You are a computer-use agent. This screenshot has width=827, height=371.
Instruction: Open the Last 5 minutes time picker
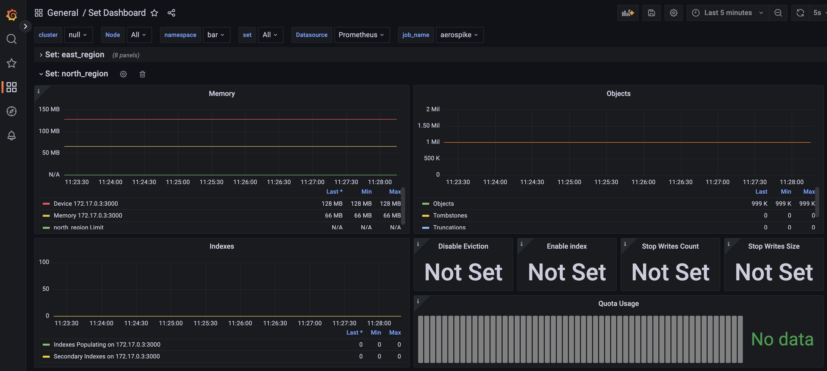pos(727,13)
